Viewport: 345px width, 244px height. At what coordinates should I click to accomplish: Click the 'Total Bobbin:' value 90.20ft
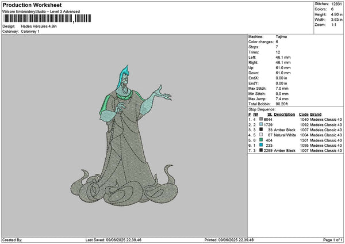(x=282, y=104)
